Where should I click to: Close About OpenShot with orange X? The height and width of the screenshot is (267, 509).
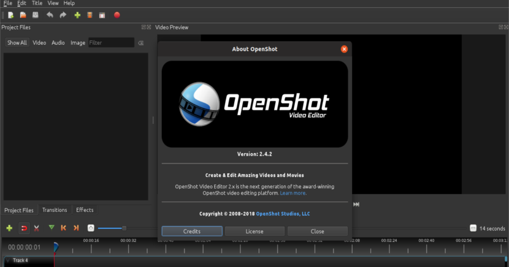(x=344, y=49)
